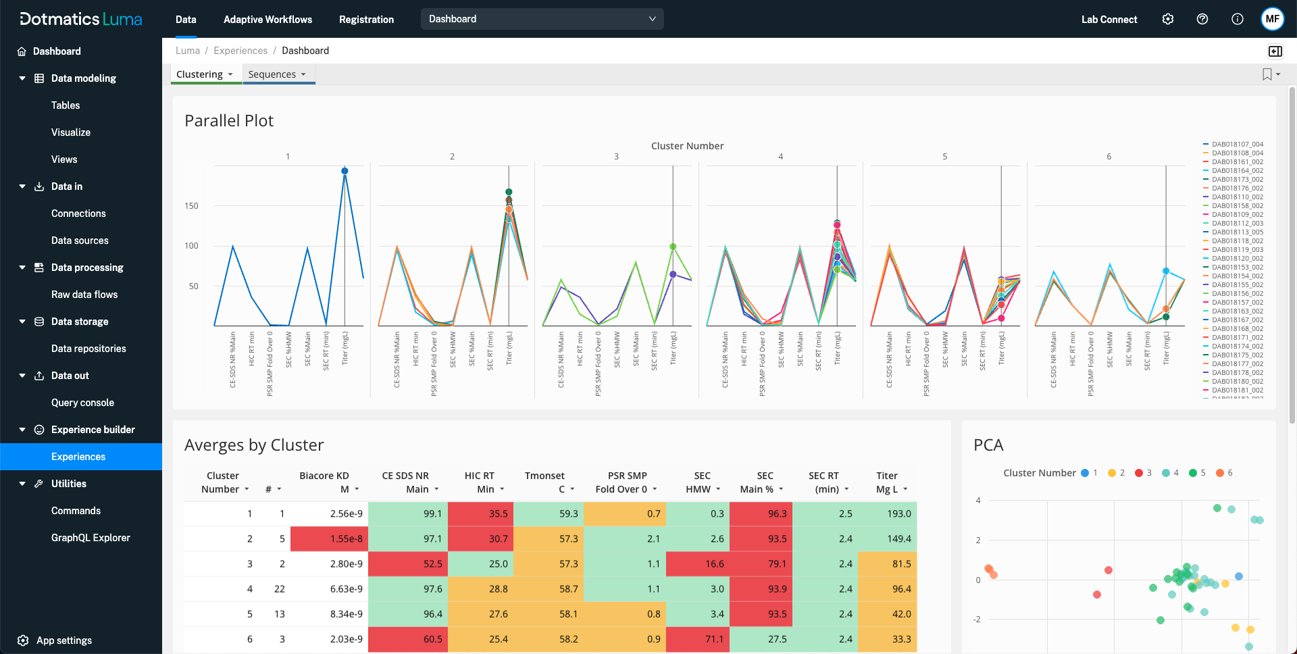Toggle cluster 1 in PCA legend

click(x=1089, y=473)
